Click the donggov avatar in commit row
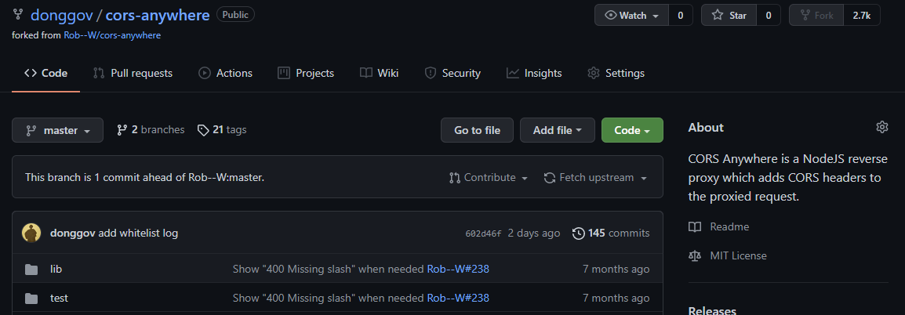 click(x=31, y=233)
